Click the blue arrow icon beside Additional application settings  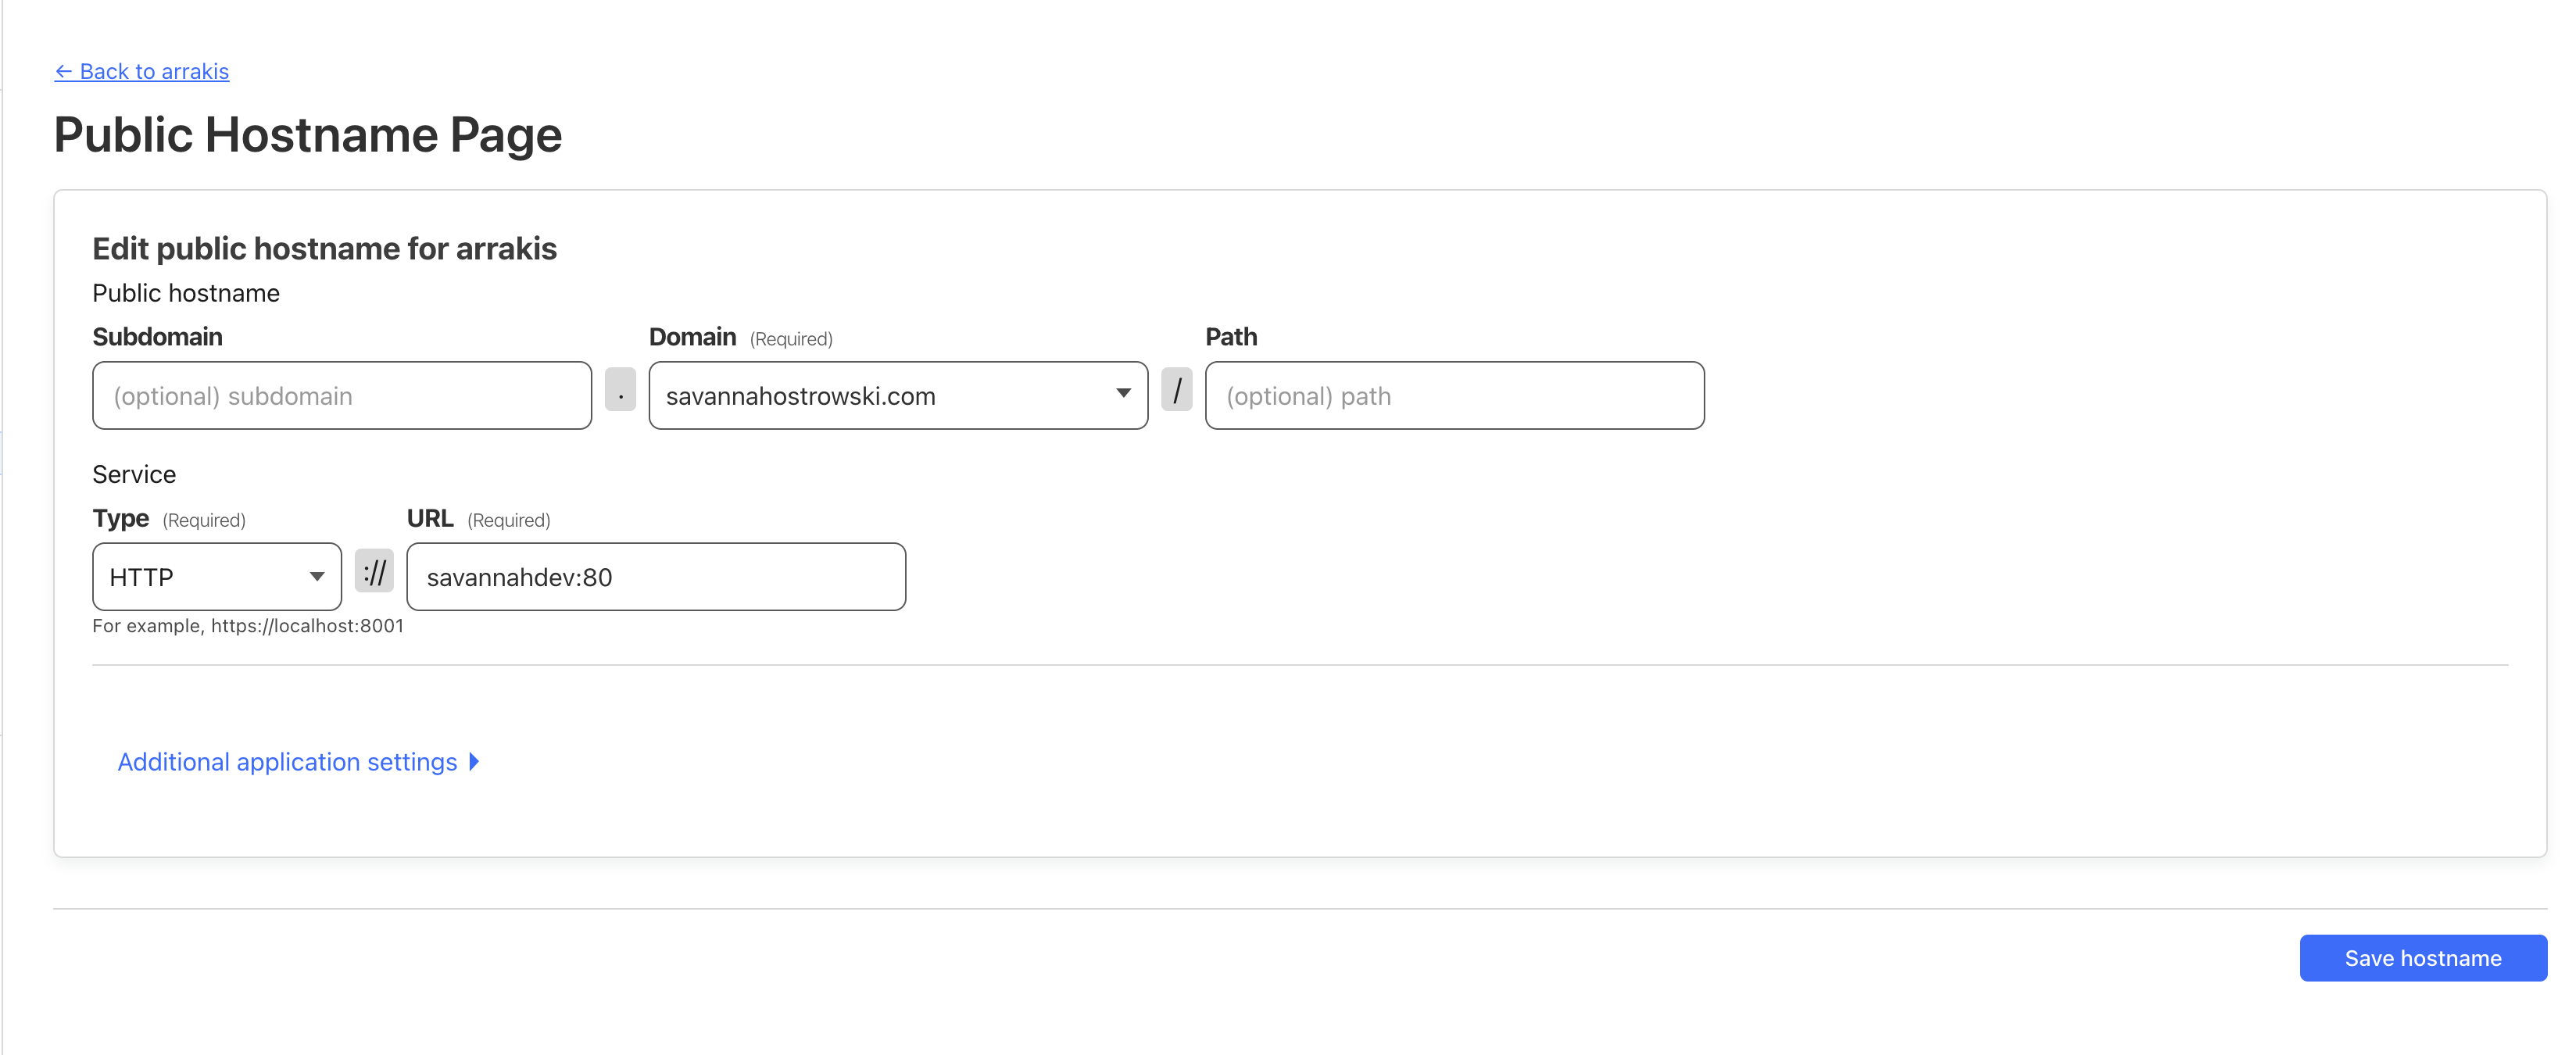[x=473, y=761]
